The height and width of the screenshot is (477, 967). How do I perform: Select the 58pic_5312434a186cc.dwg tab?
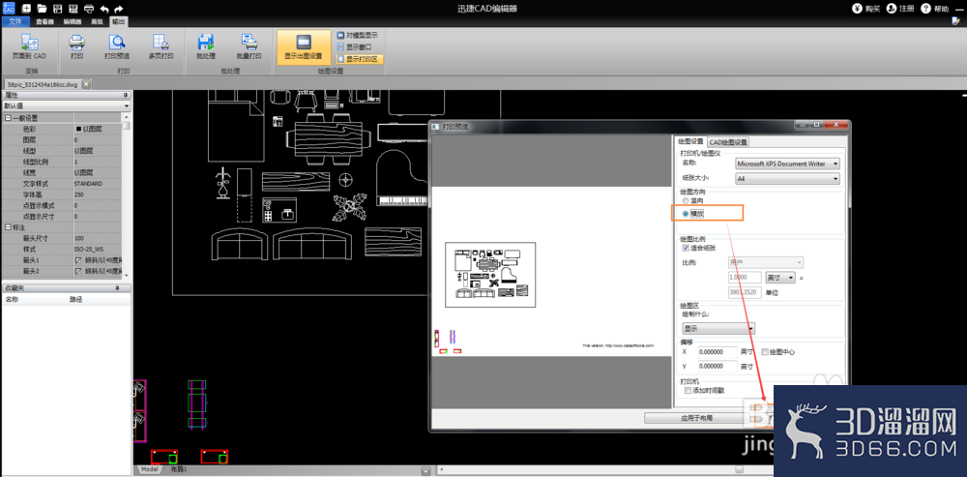43,84
